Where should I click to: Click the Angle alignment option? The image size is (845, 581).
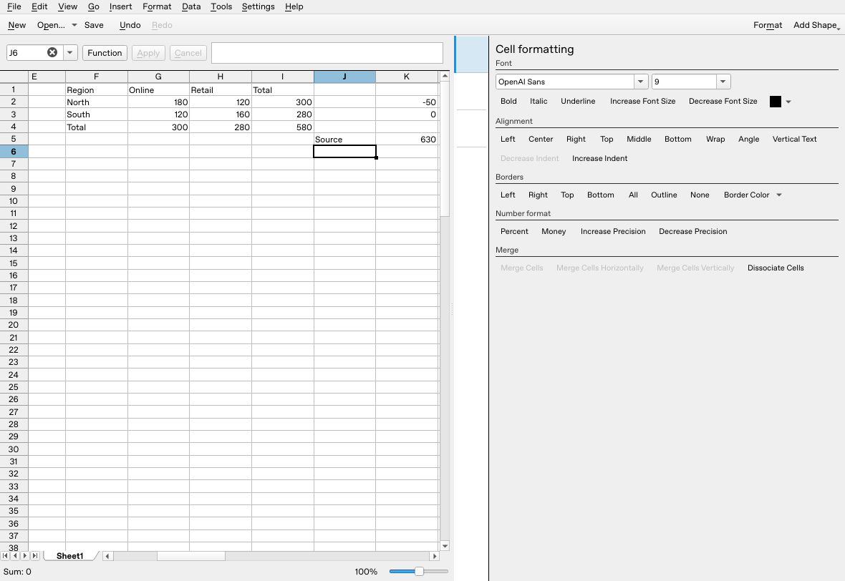748,139
